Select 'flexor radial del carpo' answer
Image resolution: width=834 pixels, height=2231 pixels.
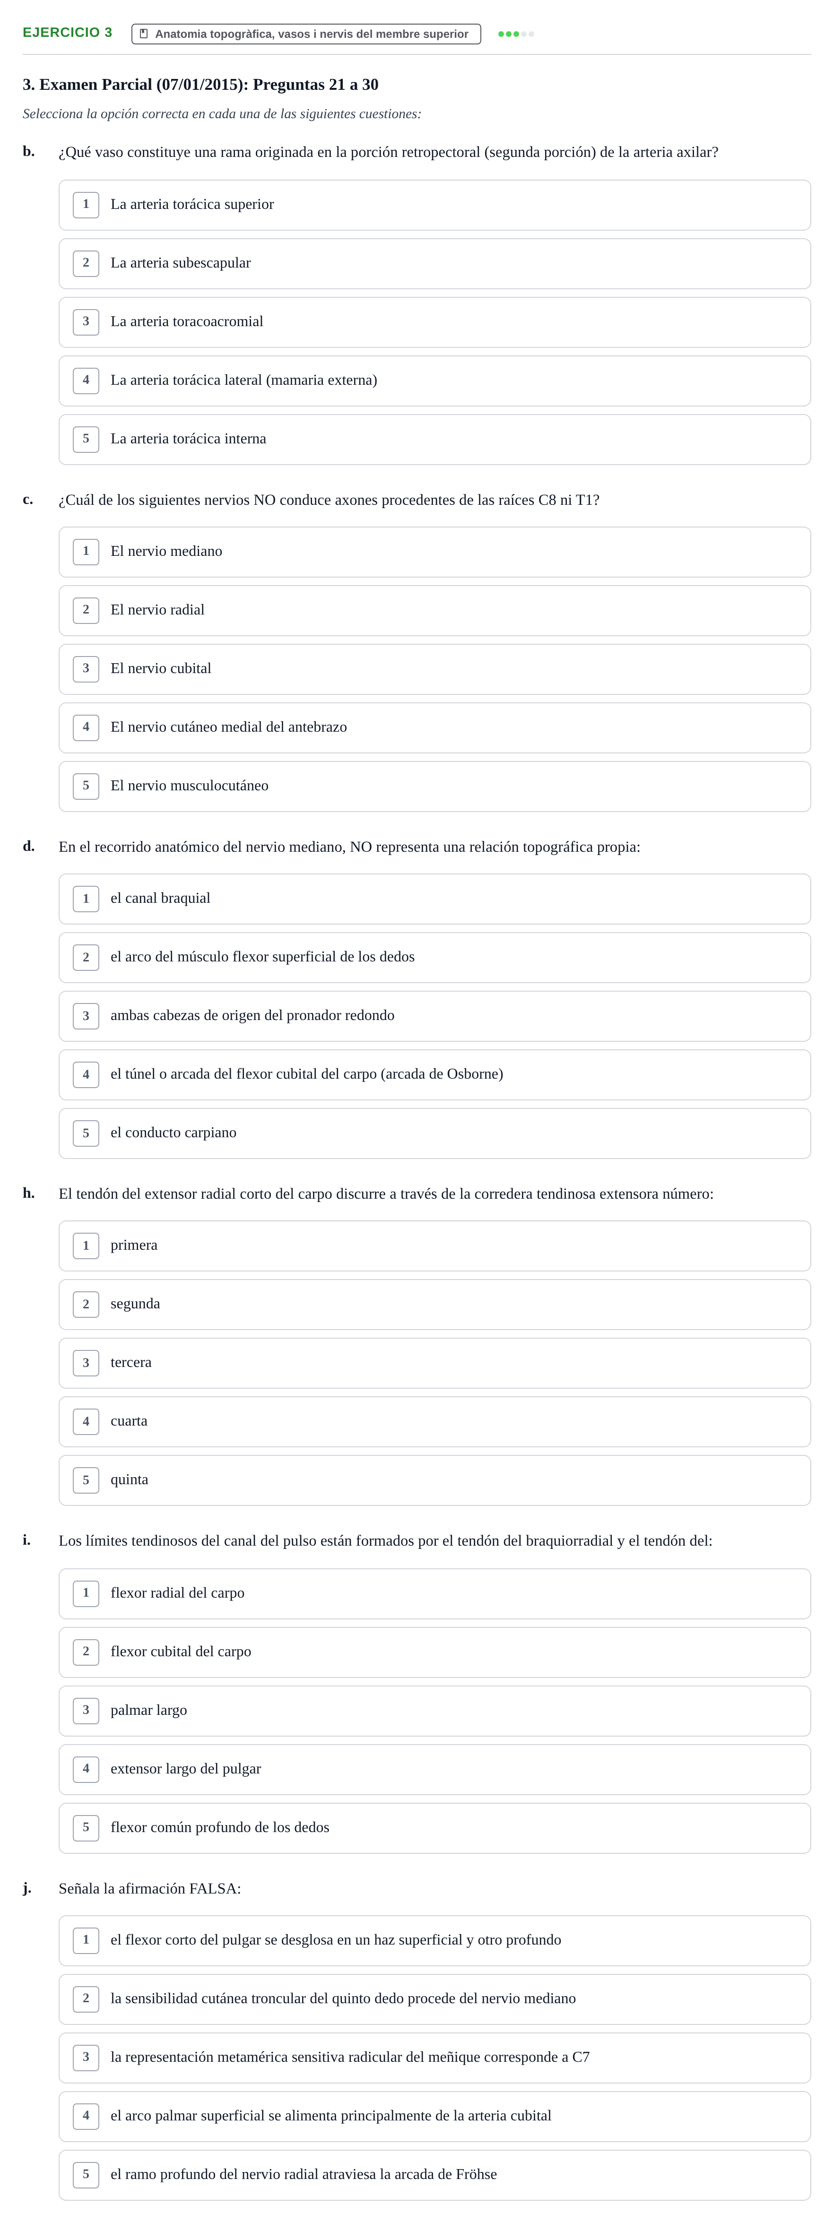(x=435, y=1593)
